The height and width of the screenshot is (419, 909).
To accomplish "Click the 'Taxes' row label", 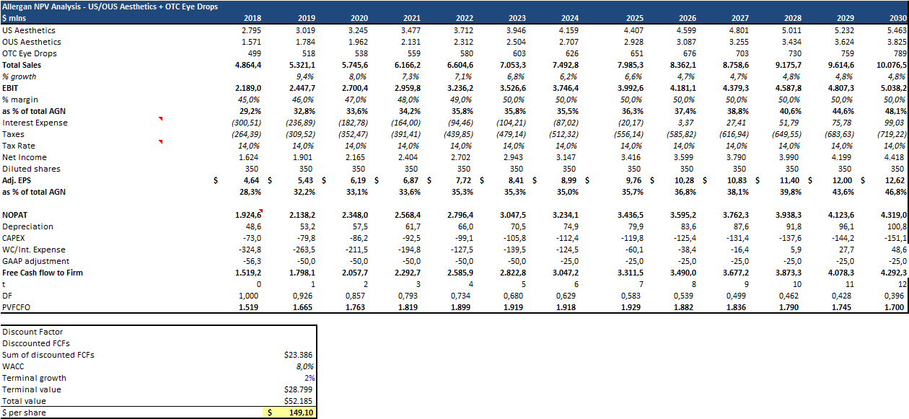I will (x=13, y=134).
